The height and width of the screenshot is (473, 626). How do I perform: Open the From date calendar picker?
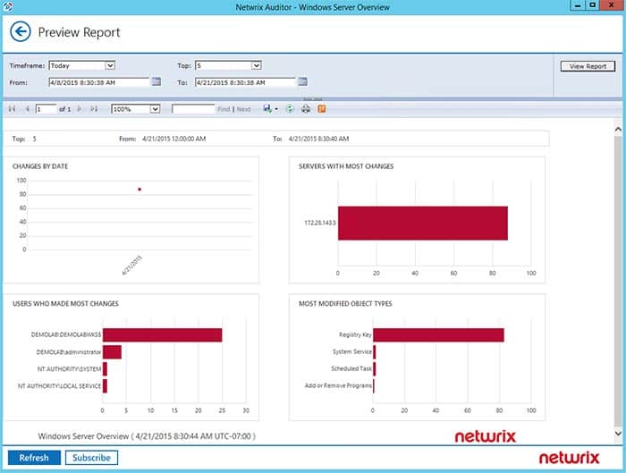pos(156,82)
